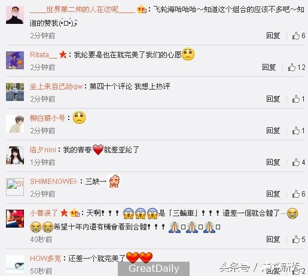Open the profile of user HOW多克

(45, 258)
